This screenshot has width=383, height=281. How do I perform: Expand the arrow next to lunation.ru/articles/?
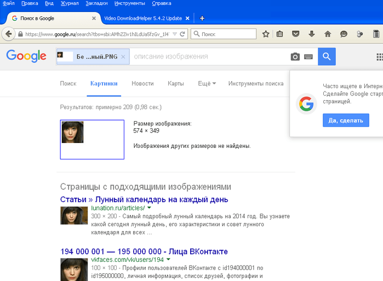click(149, 208)
